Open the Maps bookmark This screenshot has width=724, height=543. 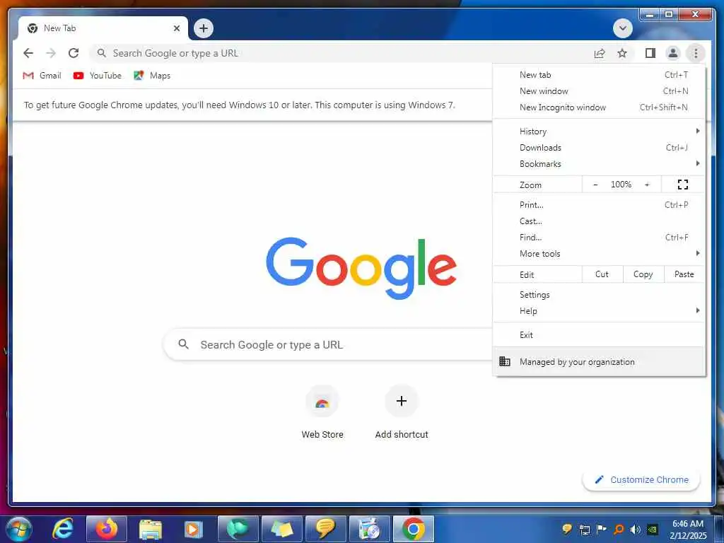[152, 75]
